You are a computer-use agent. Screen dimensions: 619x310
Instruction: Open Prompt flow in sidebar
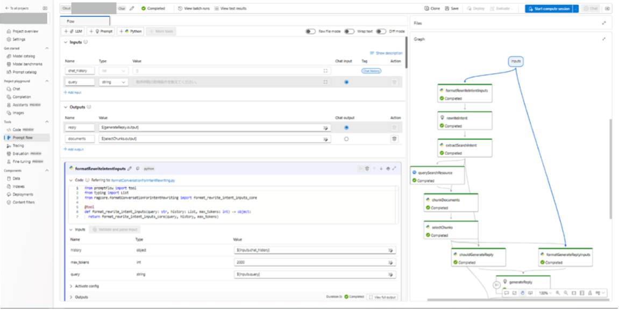(26, 138)
